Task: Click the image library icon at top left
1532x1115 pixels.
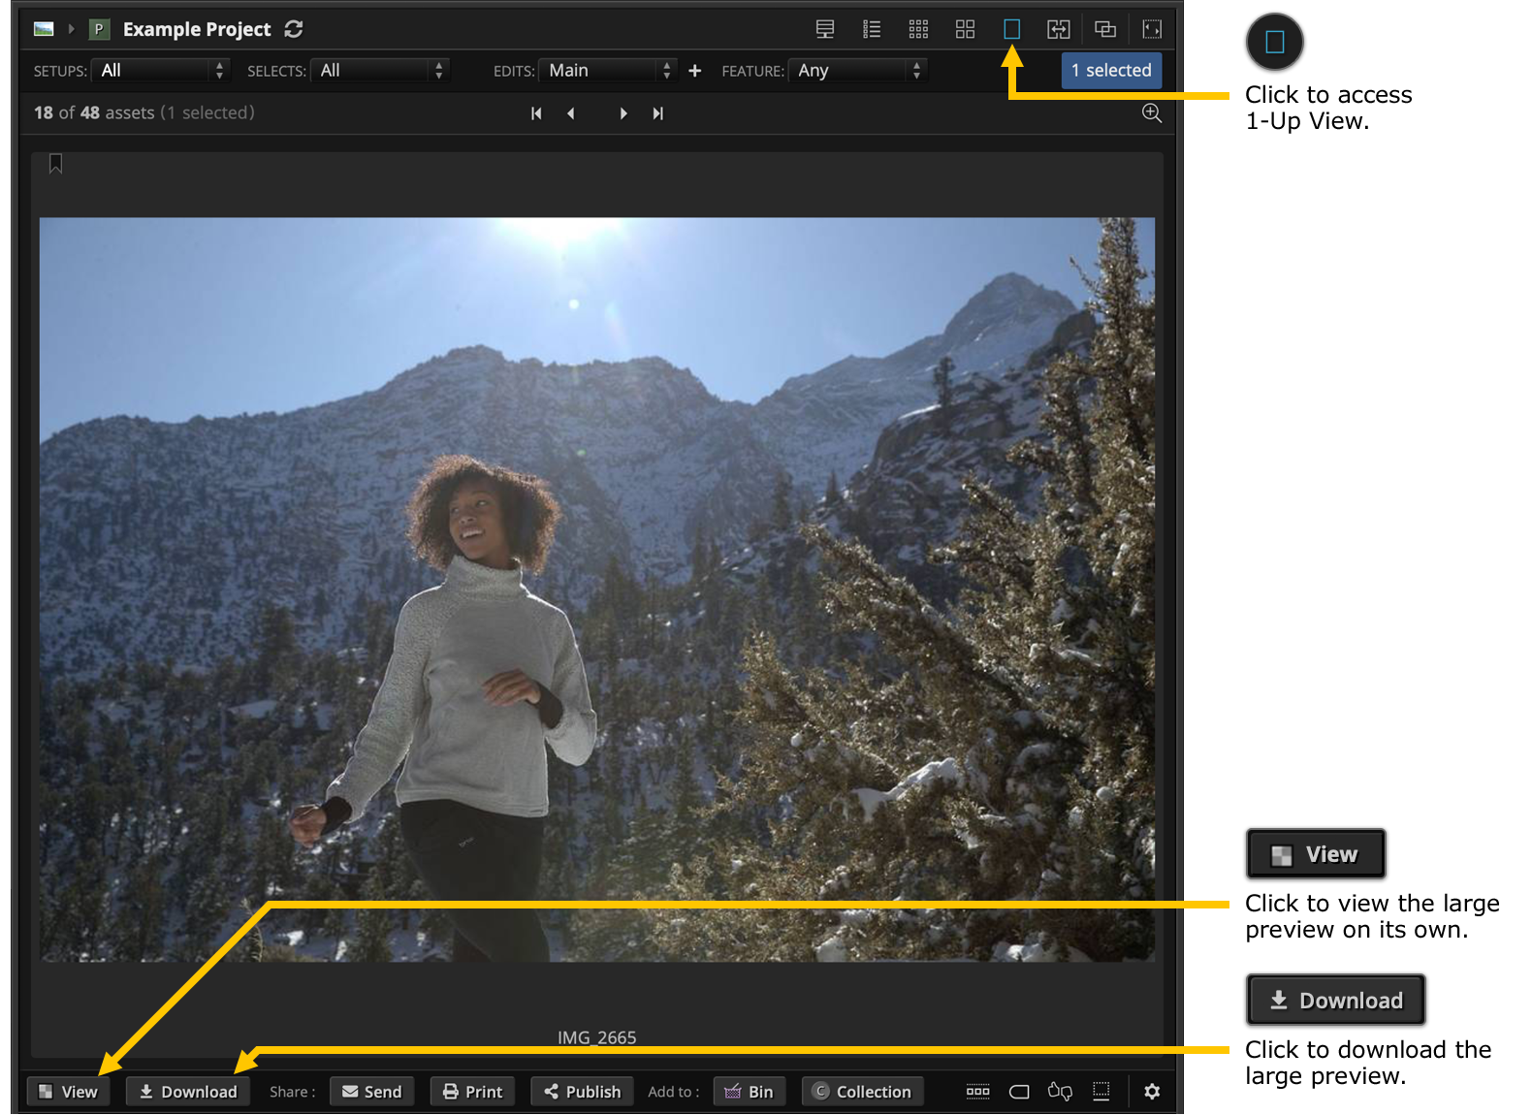Action: tap(44, 29)
